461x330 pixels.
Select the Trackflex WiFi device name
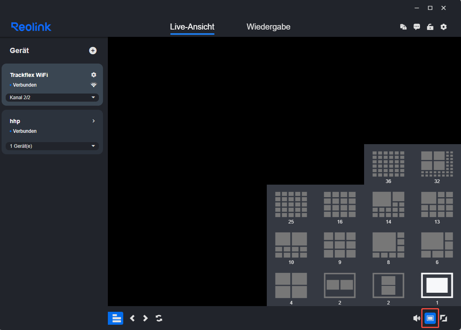(29, 75)
